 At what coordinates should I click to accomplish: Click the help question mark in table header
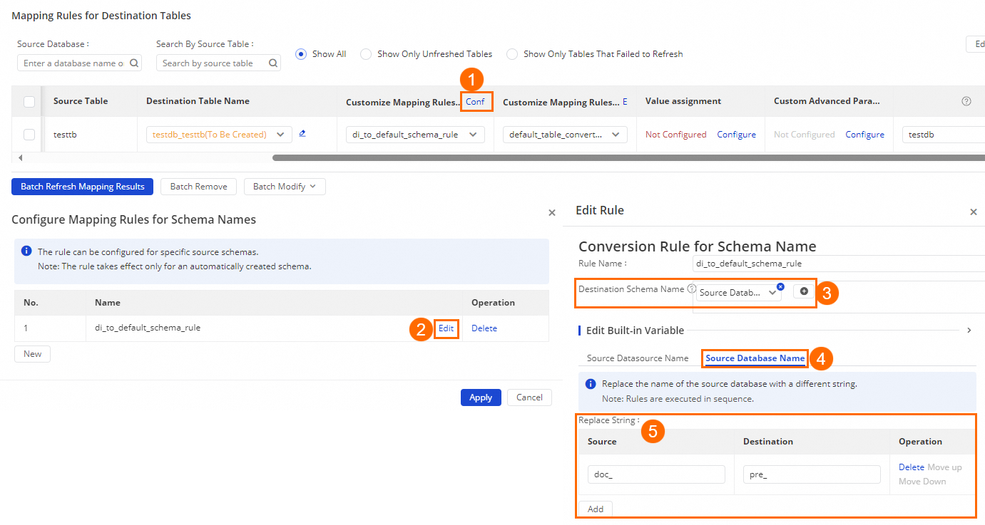tap(966, 101)
